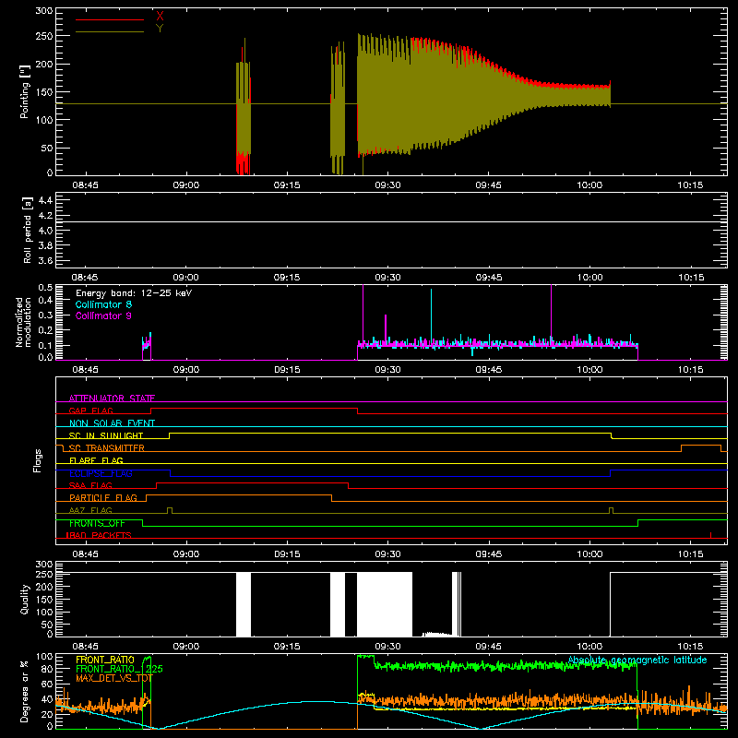The width and height of the screenshot is (738, 738).
Task: Click the 300 tick on pointing y-axis
Action: coord(43,11)
